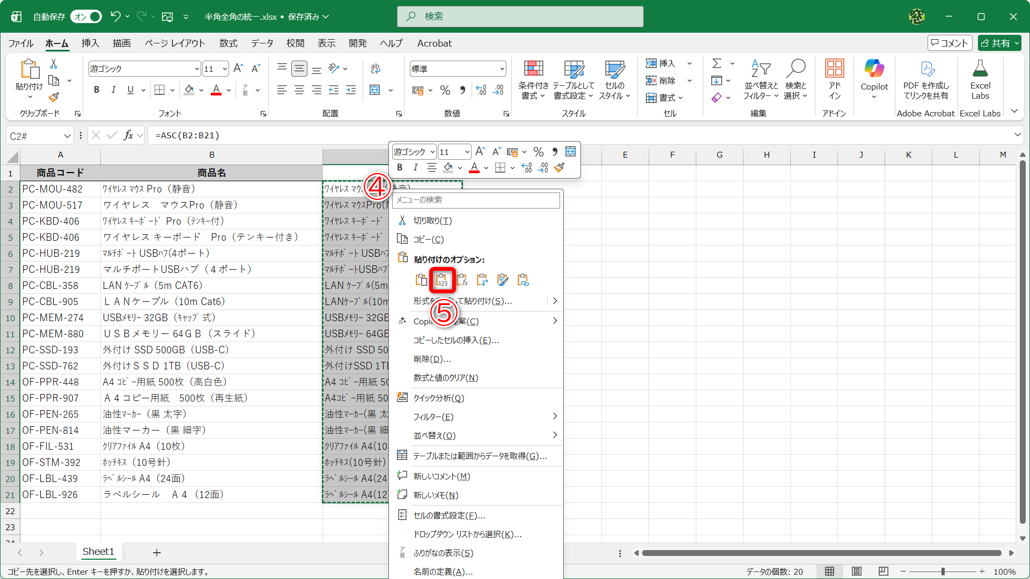Click the paste values (123) icon
The width and height of the screenshot is (1030, 579).
coord(442,280)
